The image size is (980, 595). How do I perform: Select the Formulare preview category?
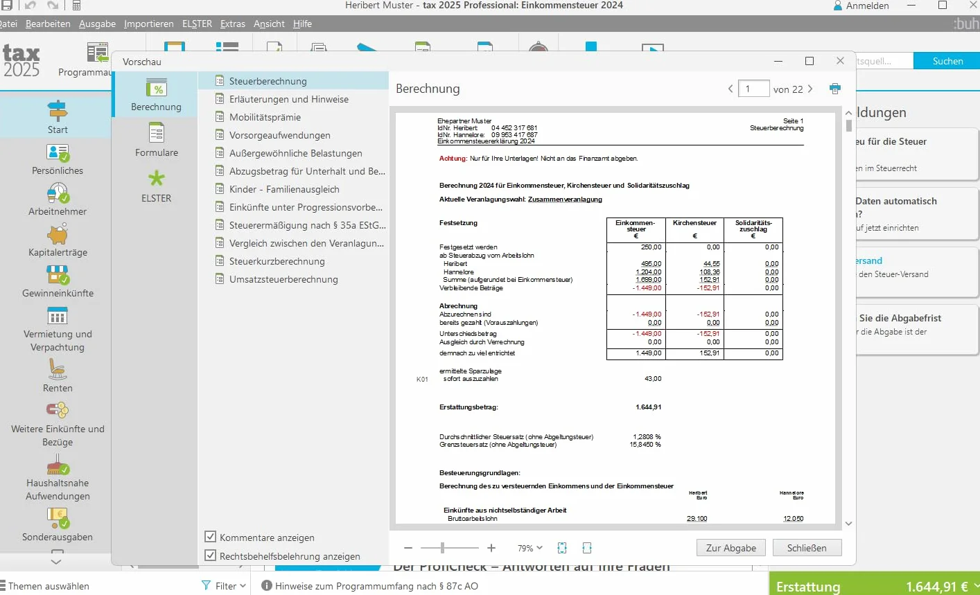coord(157,141)
